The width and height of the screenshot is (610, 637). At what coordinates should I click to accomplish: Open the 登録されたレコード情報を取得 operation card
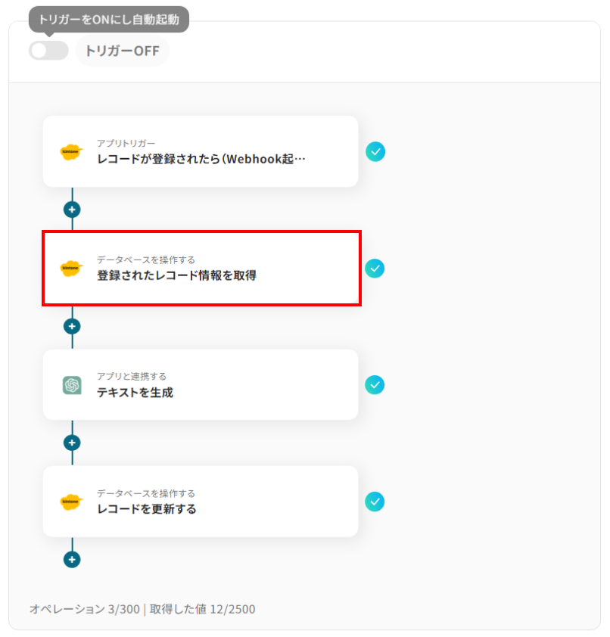pos(201,269)
